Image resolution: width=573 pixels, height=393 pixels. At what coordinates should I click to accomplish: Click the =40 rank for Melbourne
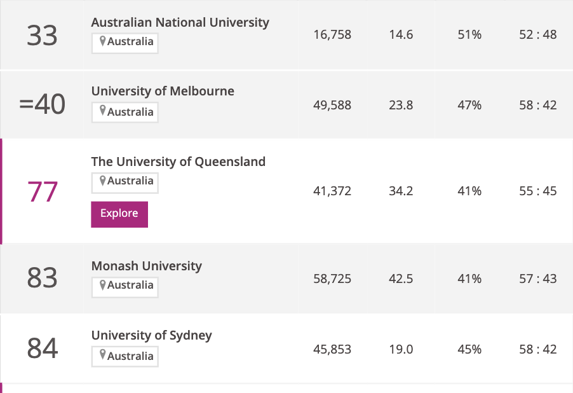43,105
